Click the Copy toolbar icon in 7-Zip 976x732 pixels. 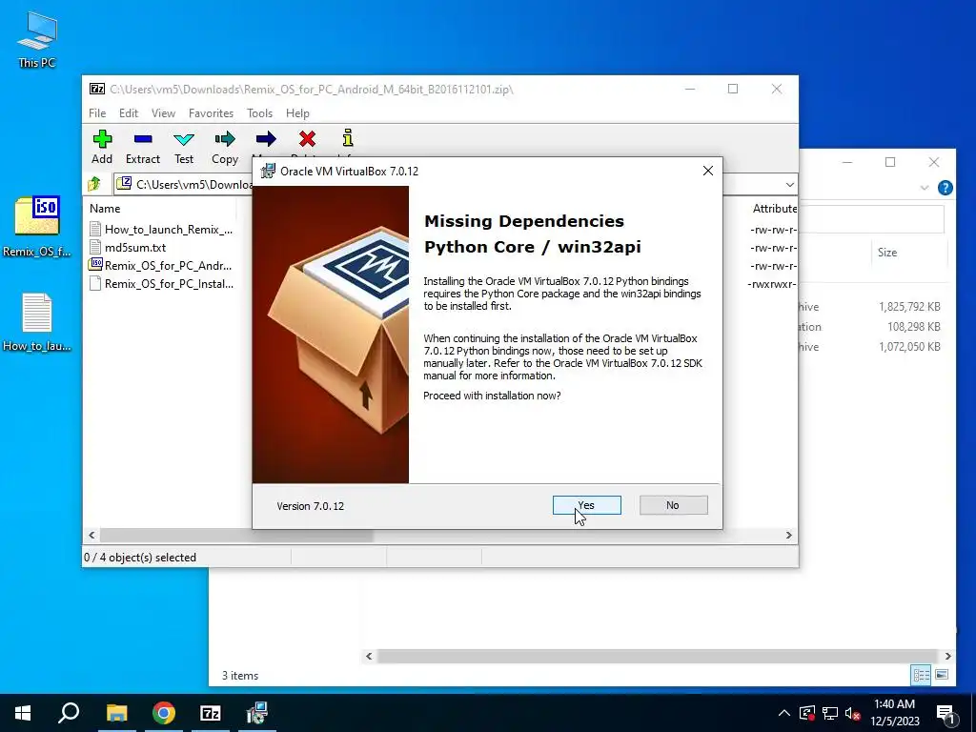[x=225, y=147]
